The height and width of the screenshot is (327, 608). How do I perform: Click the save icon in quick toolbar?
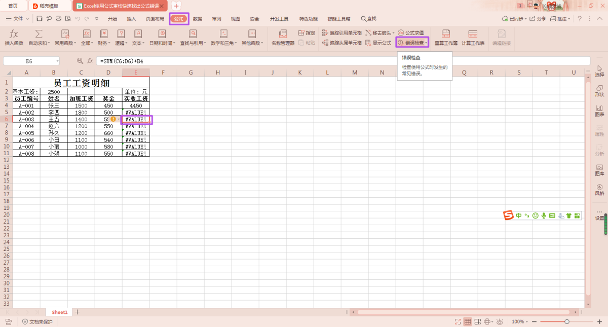[x=40, y=19]
